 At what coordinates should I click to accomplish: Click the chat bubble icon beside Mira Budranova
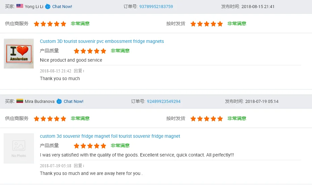(x=59, y=101)
